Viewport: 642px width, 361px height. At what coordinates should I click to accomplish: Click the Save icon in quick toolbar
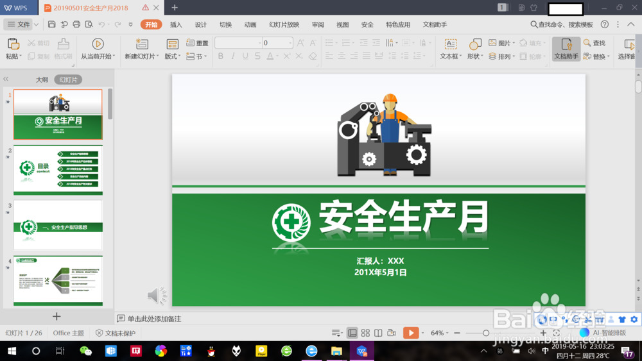point(51,24)
